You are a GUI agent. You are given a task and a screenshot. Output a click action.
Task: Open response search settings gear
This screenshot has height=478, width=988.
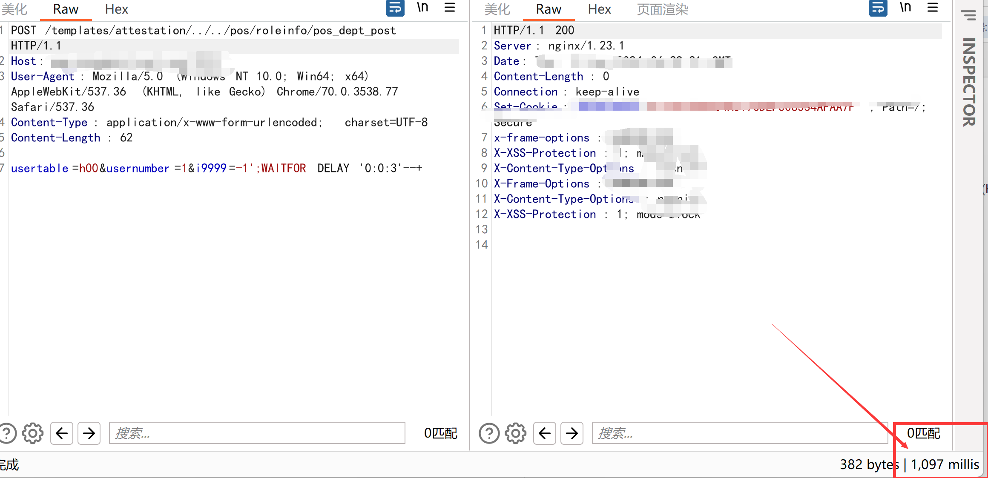pos(516,433)
